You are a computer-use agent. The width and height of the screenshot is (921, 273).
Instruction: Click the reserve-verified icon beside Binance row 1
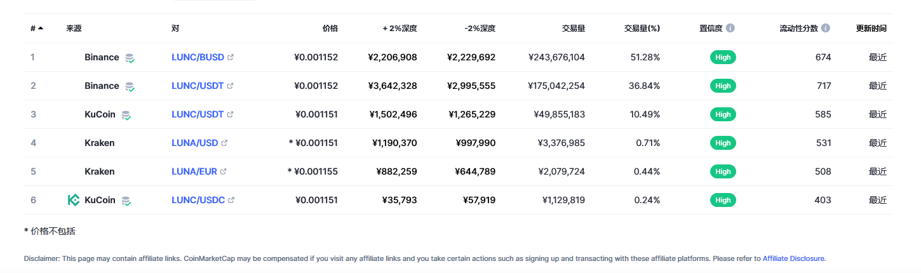point(130,58)
